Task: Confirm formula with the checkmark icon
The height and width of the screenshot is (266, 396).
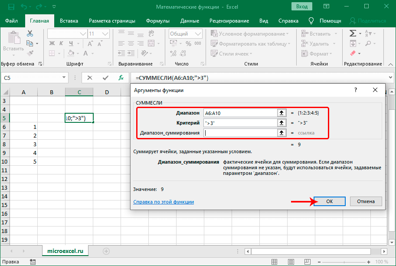Action: point(105,78)
